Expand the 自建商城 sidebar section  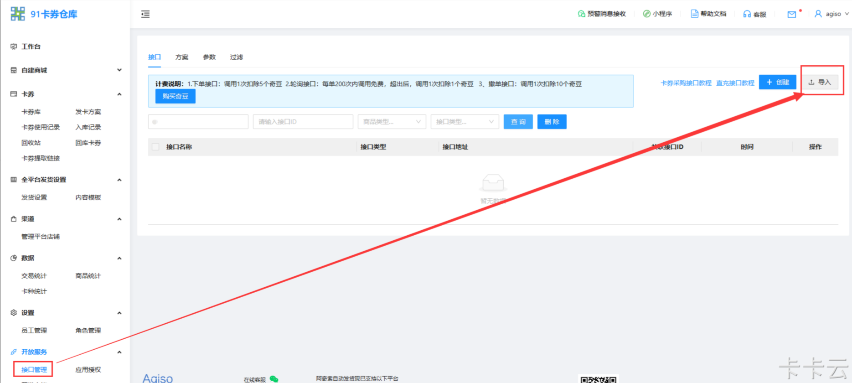click(x=119, y=70)
